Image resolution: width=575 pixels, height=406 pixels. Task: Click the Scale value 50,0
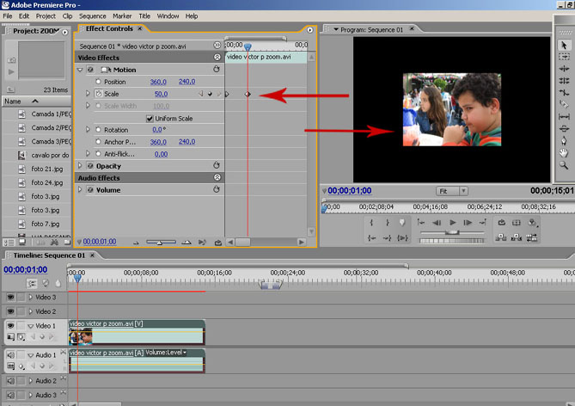[x=161, y=94]
